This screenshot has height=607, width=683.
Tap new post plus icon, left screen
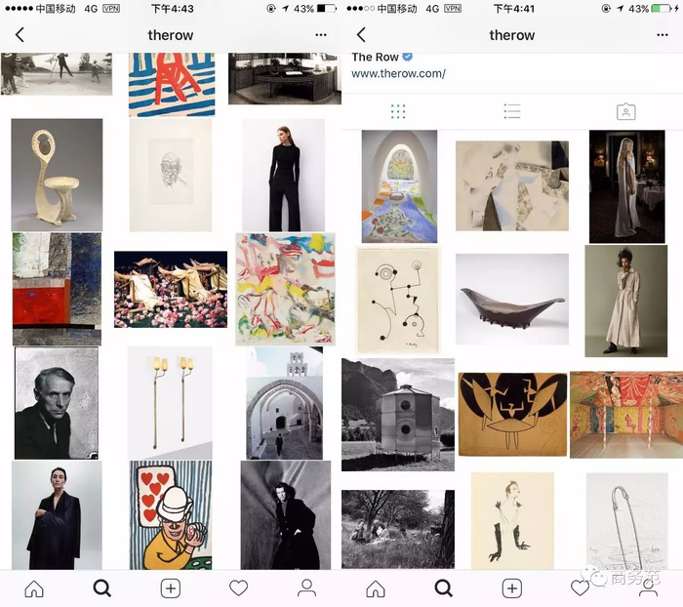(171, 588)
